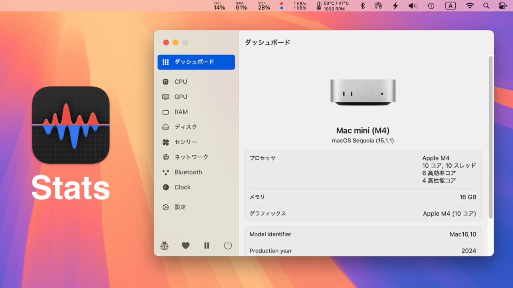Image resolution: width=513 pixels, height=288 pixels.
Task: Open Control Center icon
Action: (503, 6)
